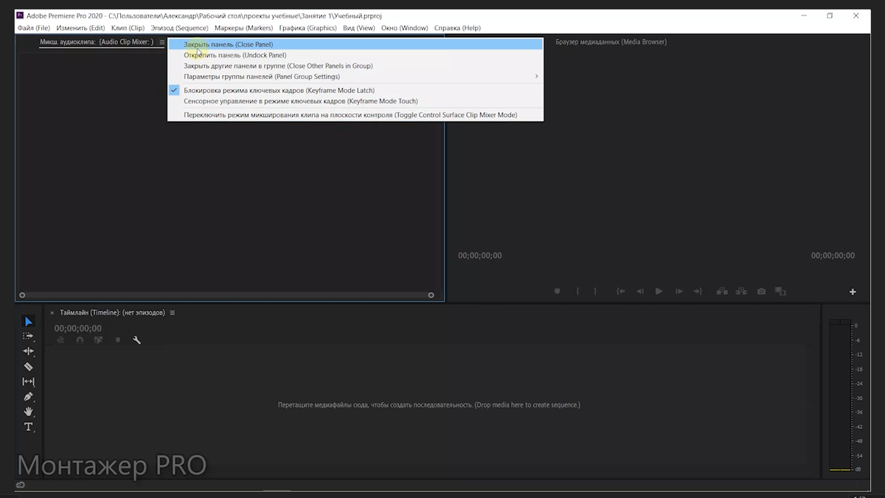Mark In point in monitor
This screenshot has width=885, height=498.
pyautogui.click(x=577, y=292)
